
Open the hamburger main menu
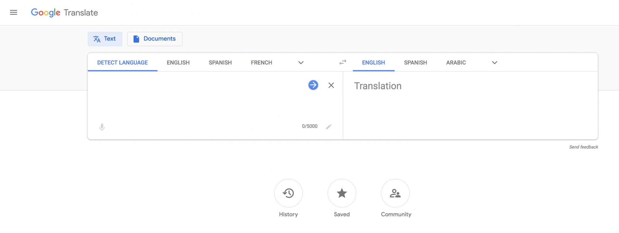(x=14, y=12)
